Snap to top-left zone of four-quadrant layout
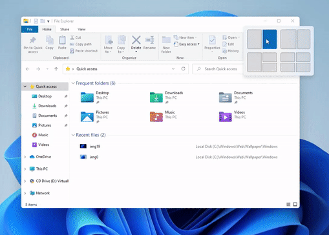329x235 pixels. (x=288, y=57)
